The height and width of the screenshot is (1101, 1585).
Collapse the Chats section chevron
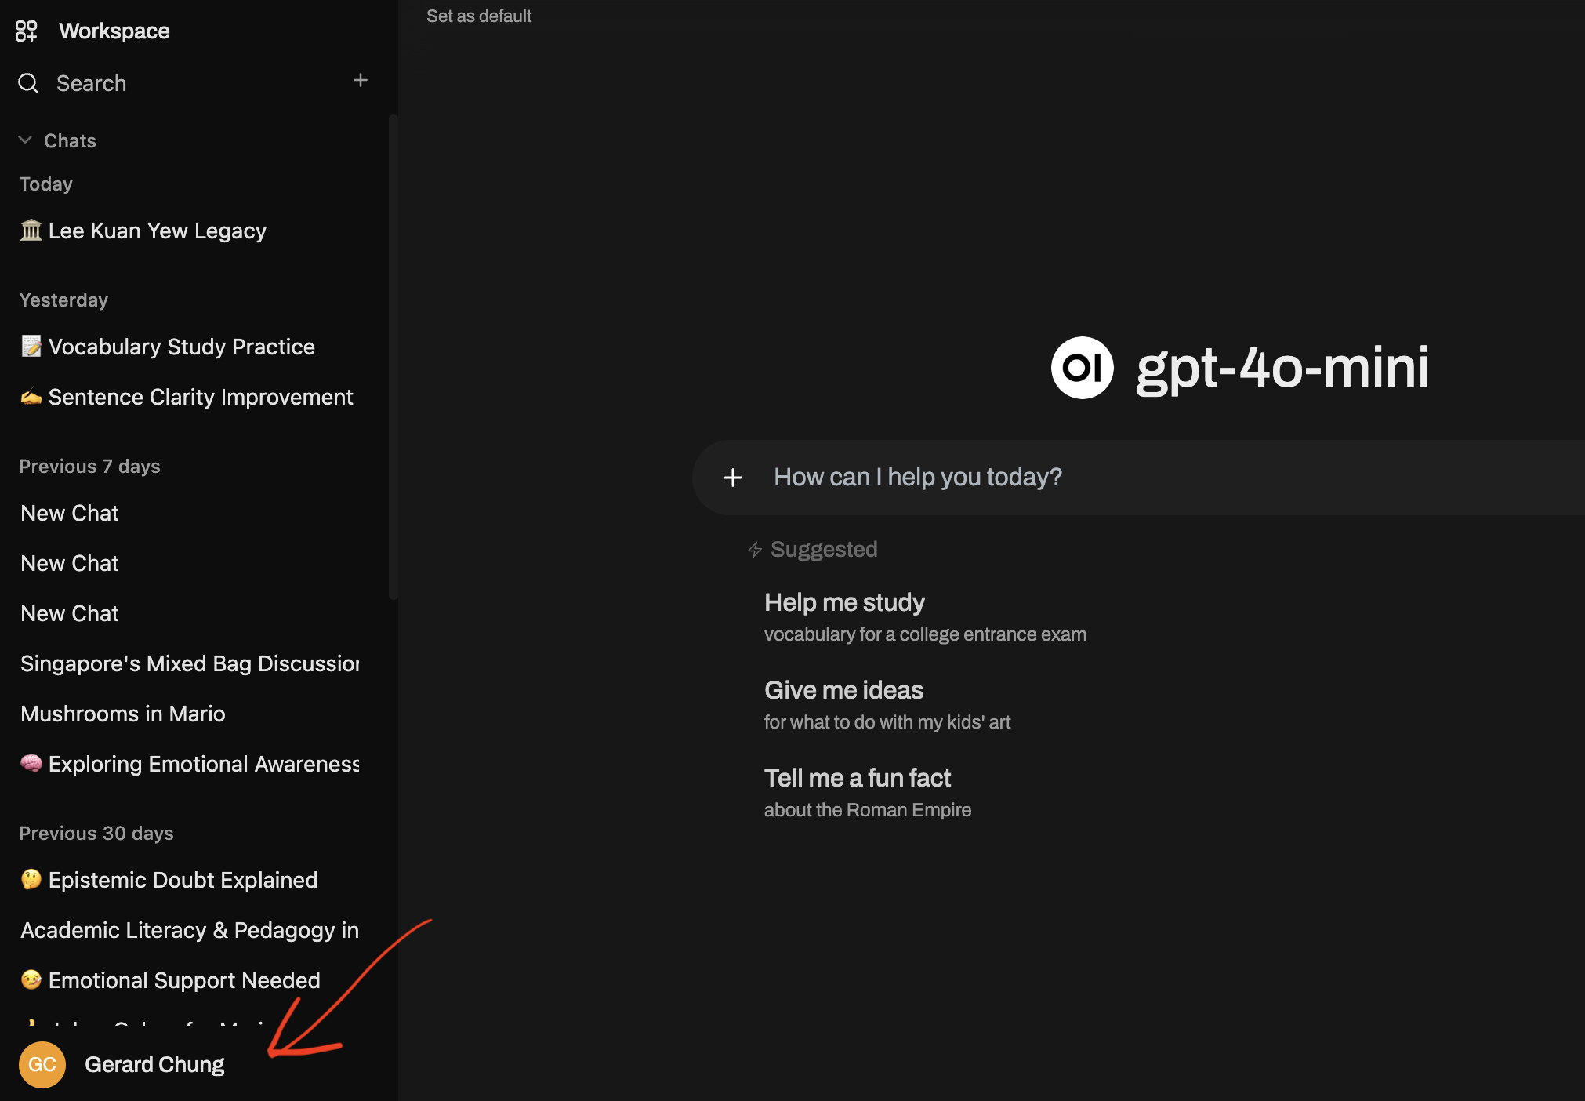click(x=25, y=140)
